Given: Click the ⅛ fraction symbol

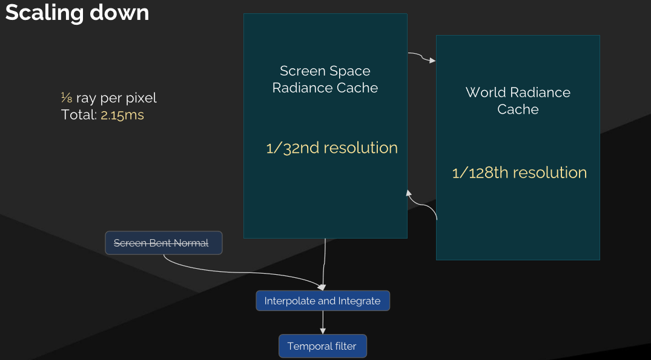Looking at the screenshot, I should point(67,97).
